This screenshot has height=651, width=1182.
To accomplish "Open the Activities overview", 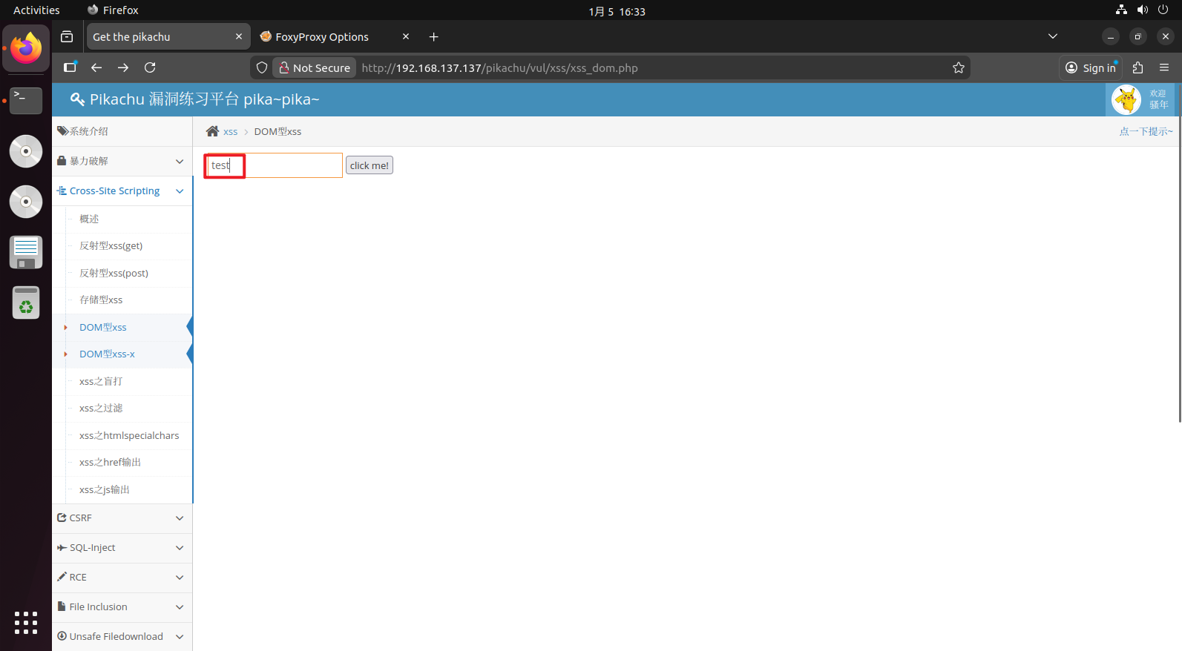I will 36,10.
